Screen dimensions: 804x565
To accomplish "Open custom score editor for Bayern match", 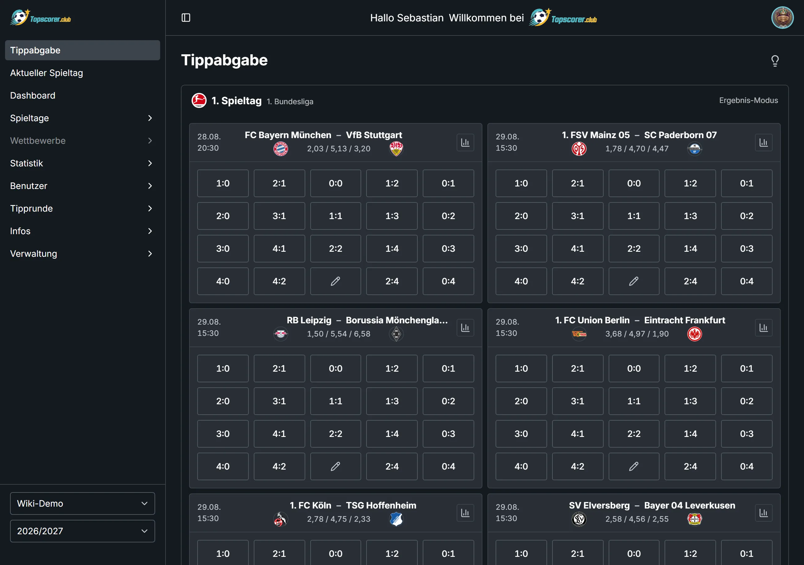I will click(335, 281).
